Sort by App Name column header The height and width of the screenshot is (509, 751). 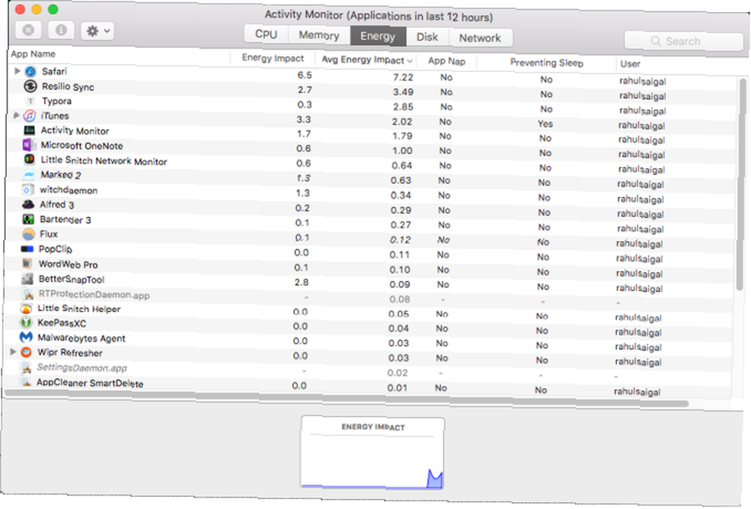pos(119,54)
